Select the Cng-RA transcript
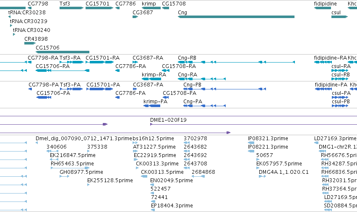Image resolution: width=357 pixels, height=212 pixels. (x=202, y=79)
